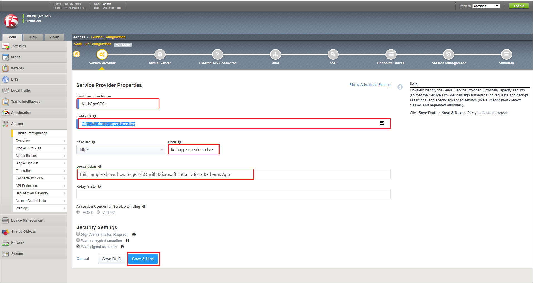533x283 pixels.
Task: Open Guided Configuration menu item
Action: [x=40, y=133]
